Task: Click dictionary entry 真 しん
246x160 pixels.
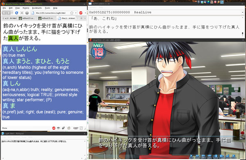Action: [11, 83]
